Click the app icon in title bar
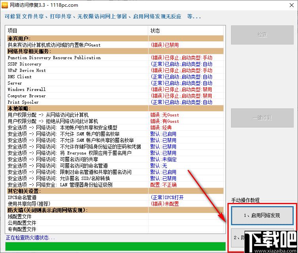 click(5, 5)
